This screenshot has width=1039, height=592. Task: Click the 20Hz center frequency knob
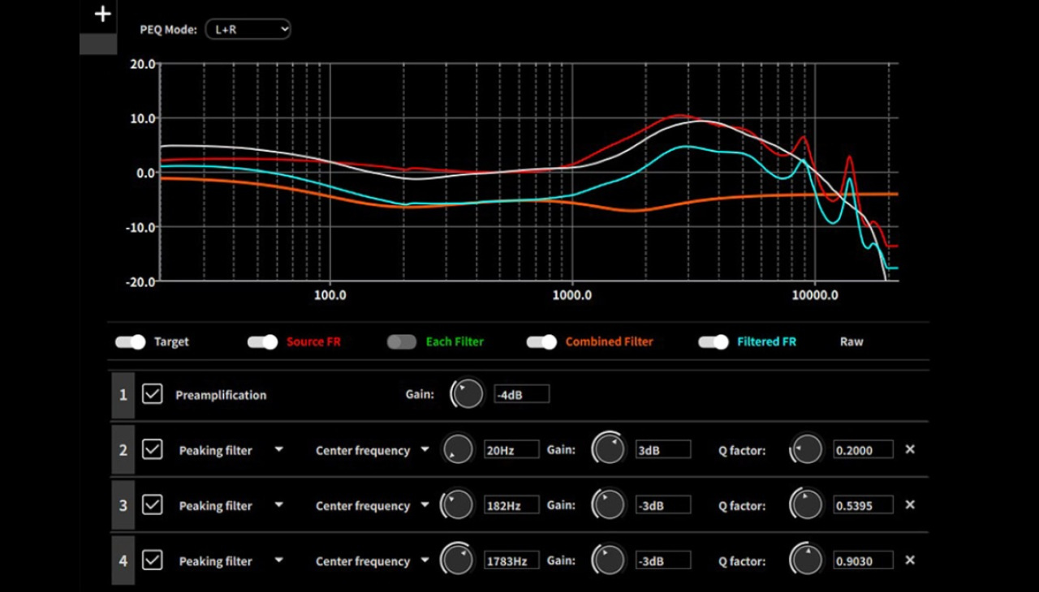pyautogui.click(x=458, y=449)
